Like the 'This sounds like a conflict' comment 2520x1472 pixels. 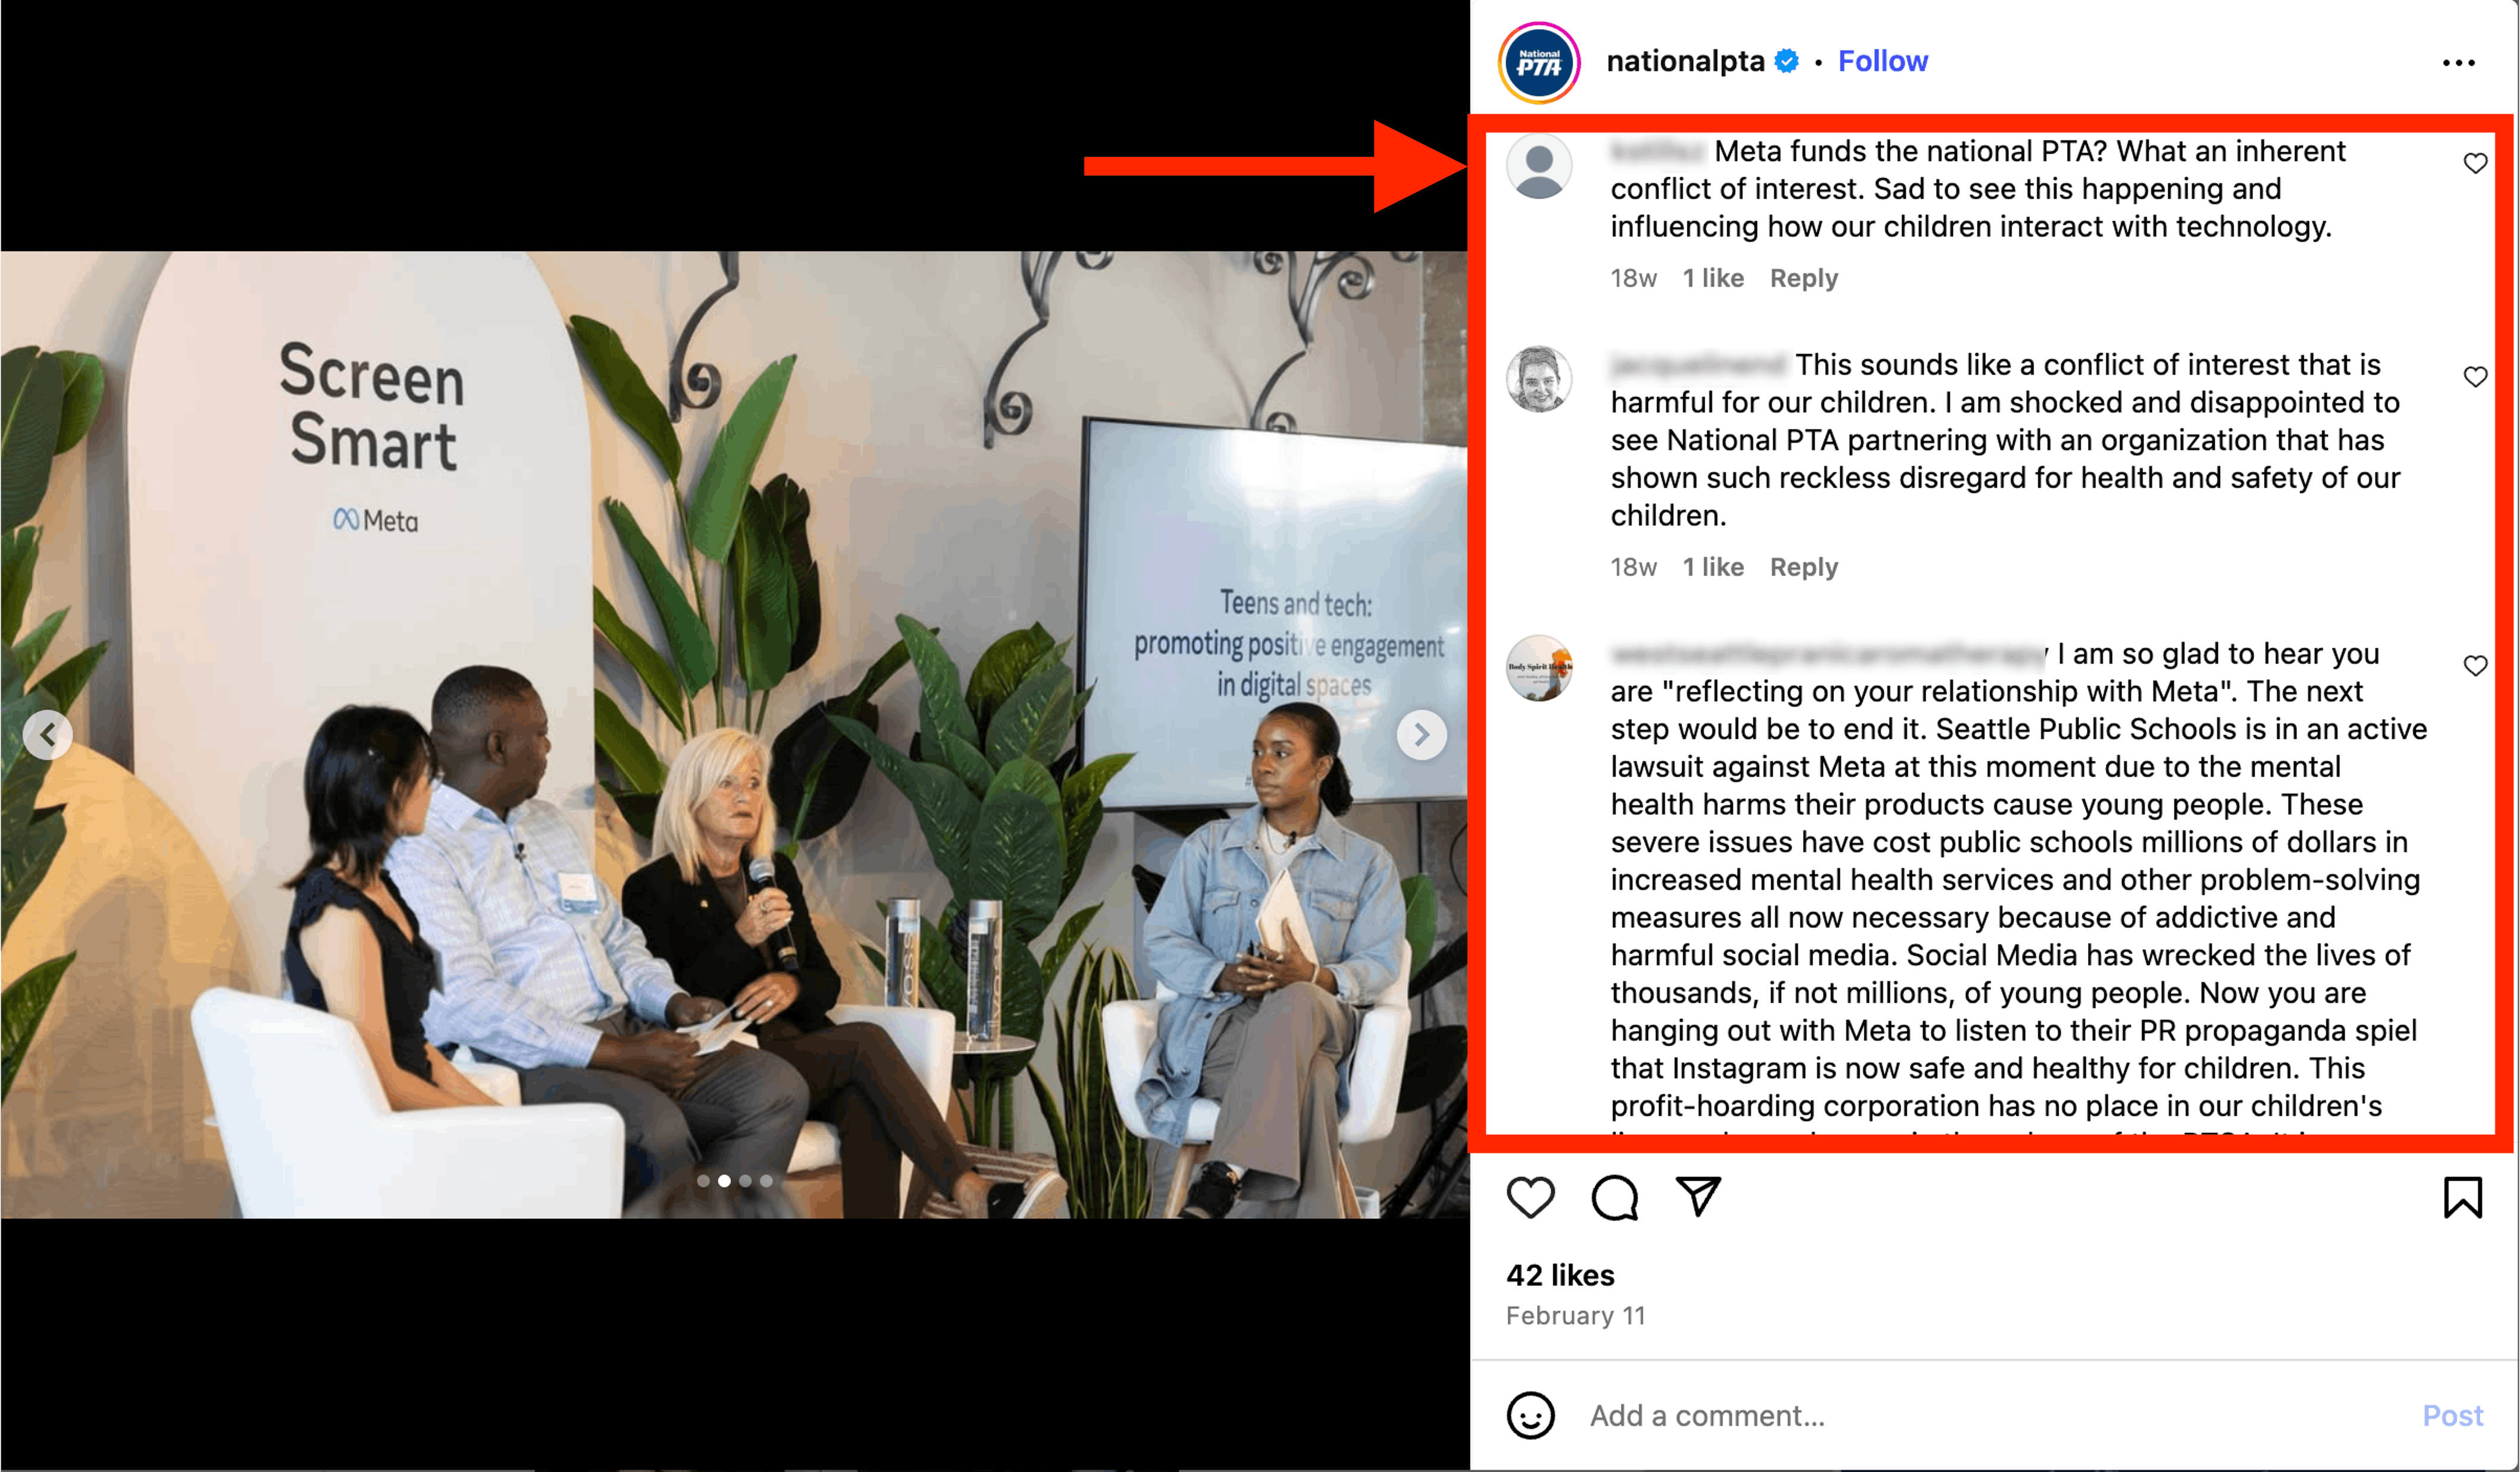point(2475,376)
